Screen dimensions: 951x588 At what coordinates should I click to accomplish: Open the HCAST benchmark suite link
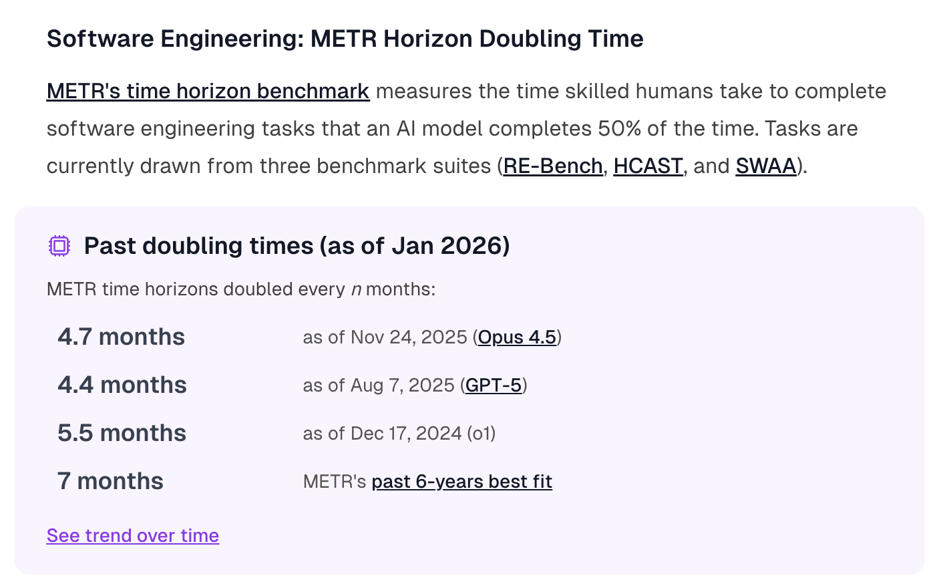click(x=648, y=166)
